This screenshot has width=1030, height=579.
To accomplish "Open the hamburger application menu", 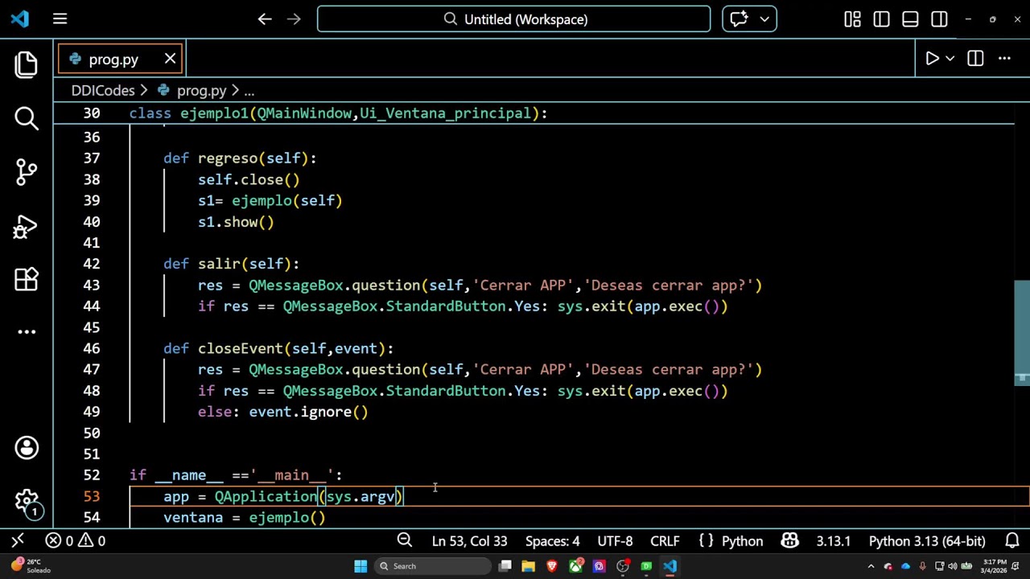I will (60, 19).
